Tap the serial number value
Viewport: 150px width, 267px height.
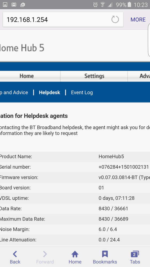point(124,167)
